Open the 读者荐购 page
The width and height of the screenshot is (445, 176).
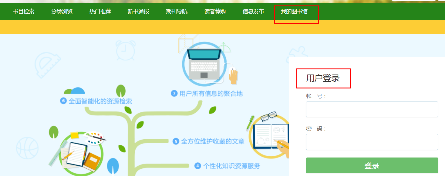coord(215,12)
